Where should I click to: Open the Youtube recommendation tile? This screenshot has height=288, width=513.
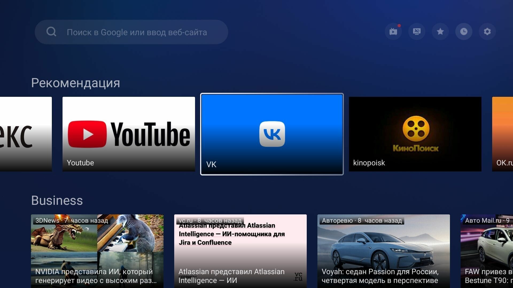129,134
